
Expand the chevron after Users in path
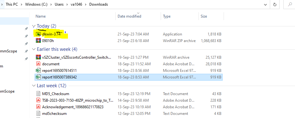pos(67,4)
